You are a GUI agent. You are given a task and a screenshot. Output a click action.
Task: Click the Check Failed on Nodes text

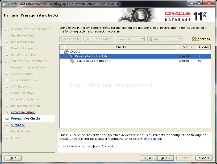click(x=87, y=146)
